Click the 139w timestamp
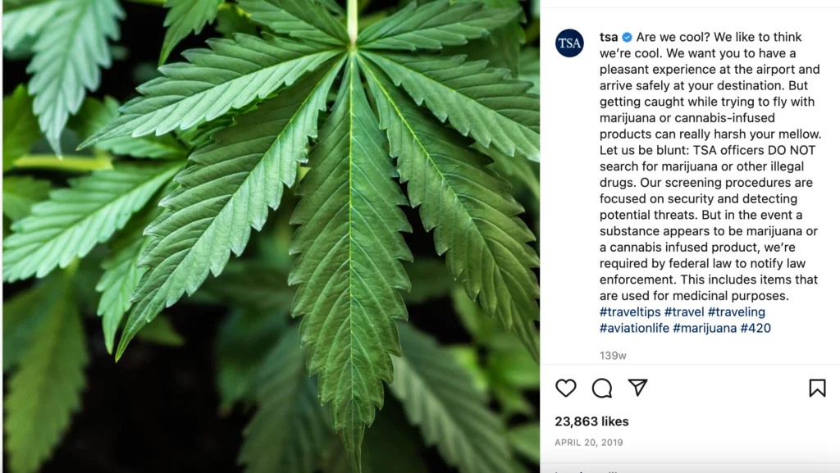840x473 pixels. click(x=613, y=355)
